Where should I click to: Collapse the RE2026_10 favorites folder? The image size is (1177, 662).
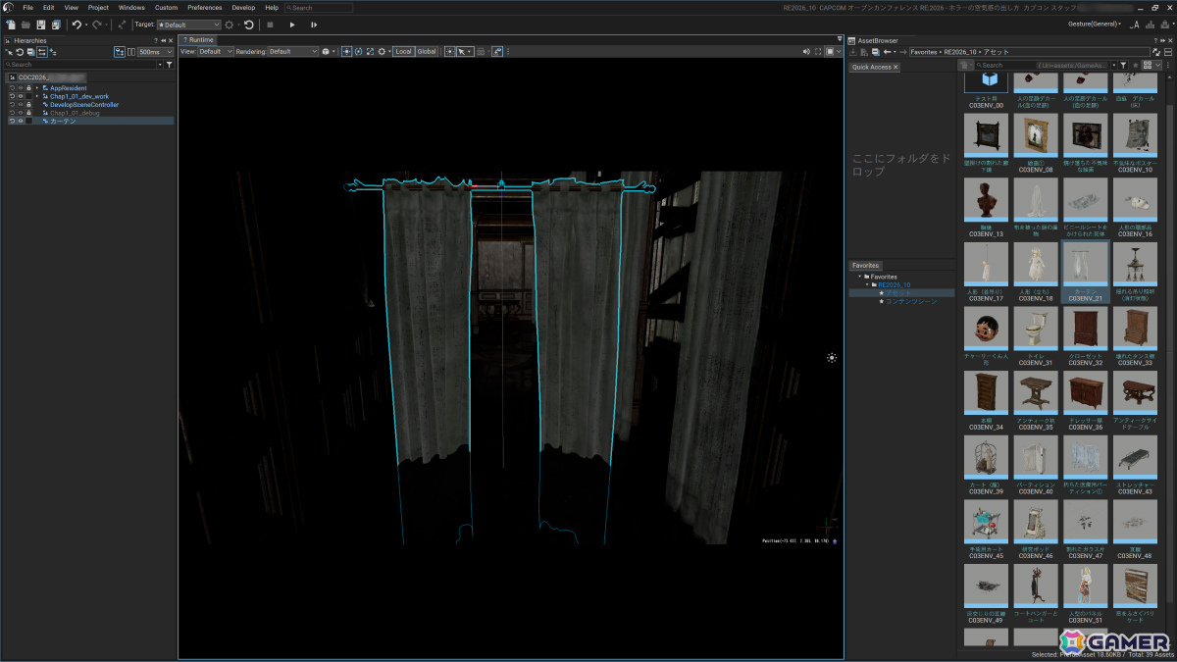click(867, 284)
